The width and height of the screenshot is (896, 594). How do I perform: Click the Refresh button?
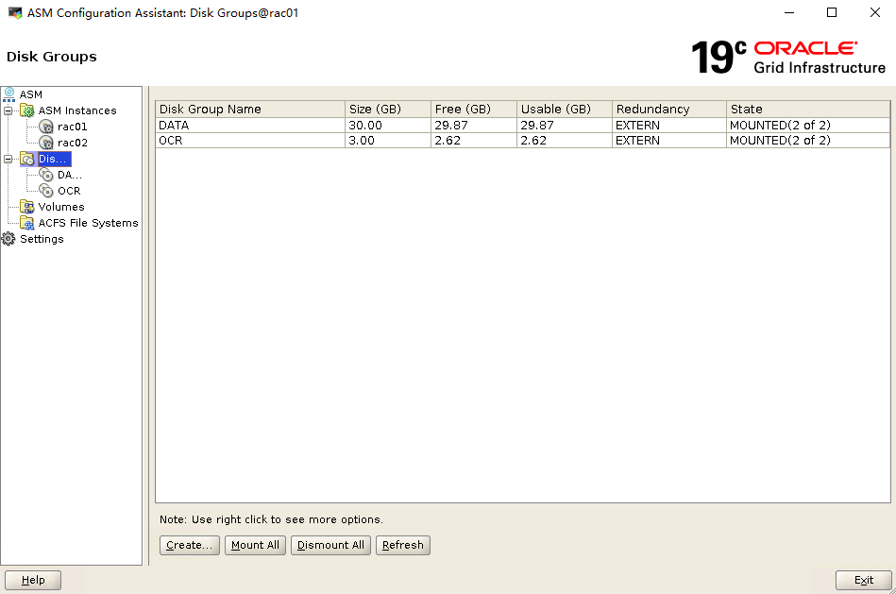click(403, 546)
